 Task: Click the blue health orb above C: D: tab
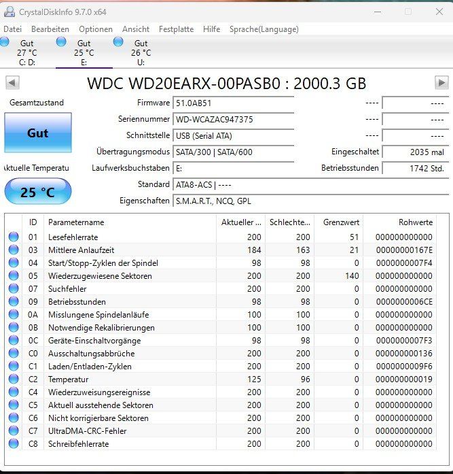5,41
